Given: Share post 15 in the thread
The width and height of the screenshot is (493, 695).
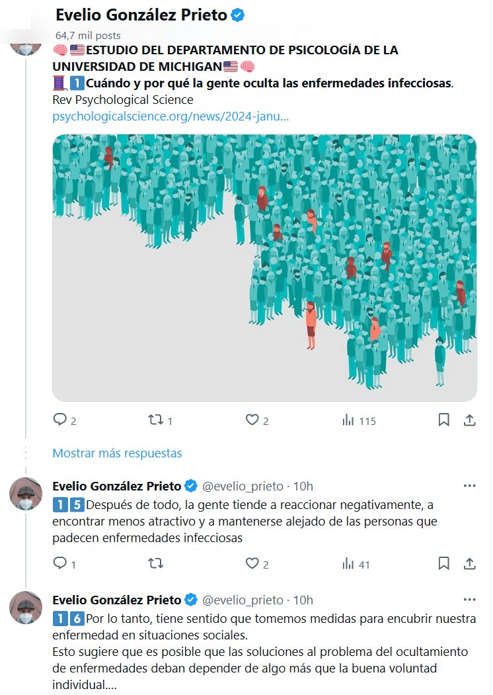Looking at the screenshot, I should [x=469, y=563].
